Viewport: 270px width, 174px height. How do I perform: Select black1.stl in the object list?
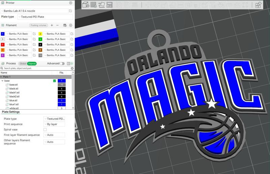(14, 93)
